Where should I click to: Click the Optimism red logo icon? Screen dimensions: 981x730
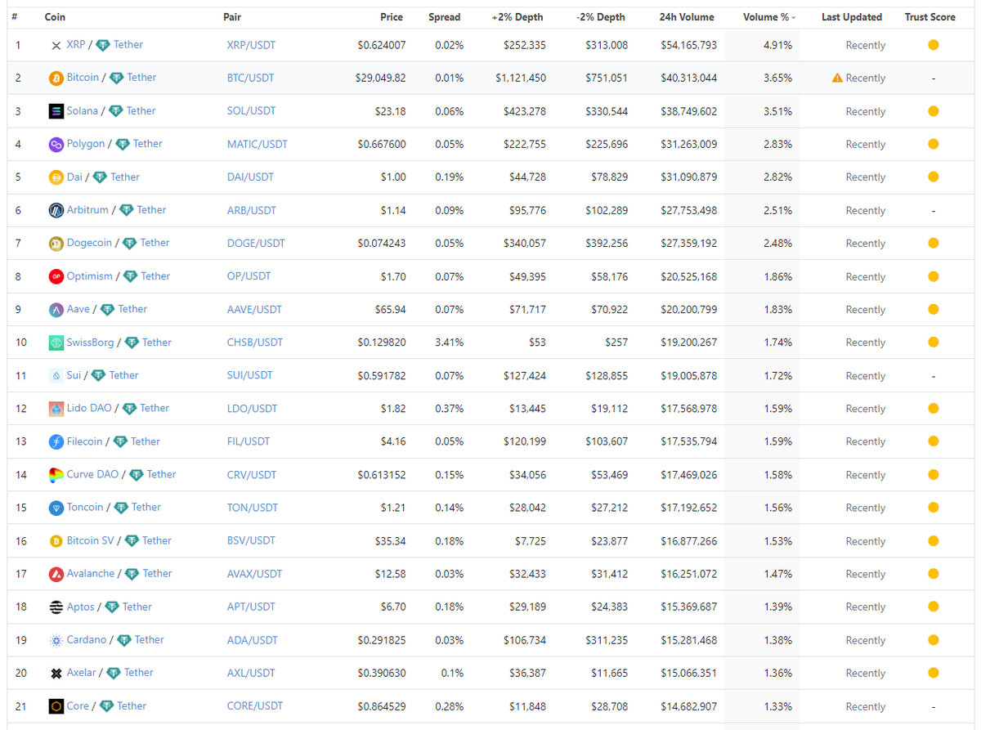coord(56,276)
